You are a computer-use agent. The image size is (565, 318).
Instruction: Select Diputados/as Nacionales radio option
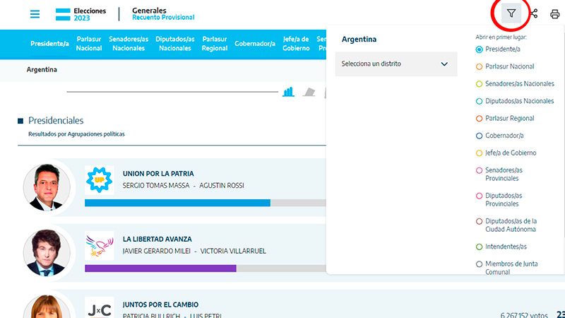(480, 101)
